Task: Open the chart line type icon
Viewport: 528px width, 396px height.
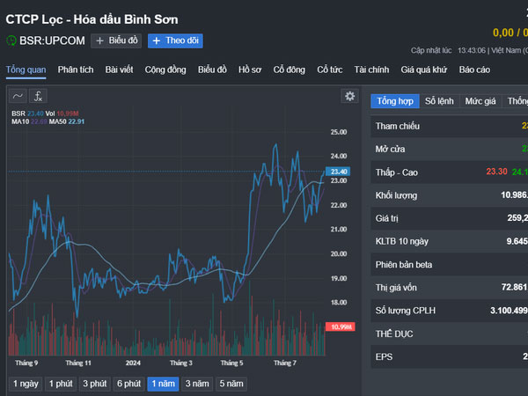Action: click(18, 96)
